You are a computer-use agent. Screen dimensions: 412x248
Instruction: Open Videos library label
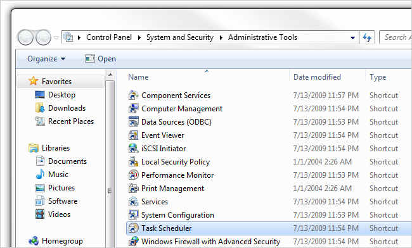click(x=59, y=214)
